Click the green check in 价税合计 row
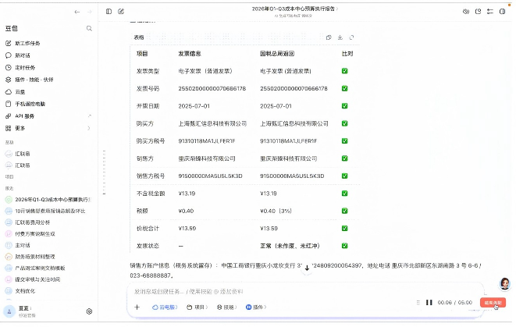This screenshot has height=327, width=516. tap(344, 229)
